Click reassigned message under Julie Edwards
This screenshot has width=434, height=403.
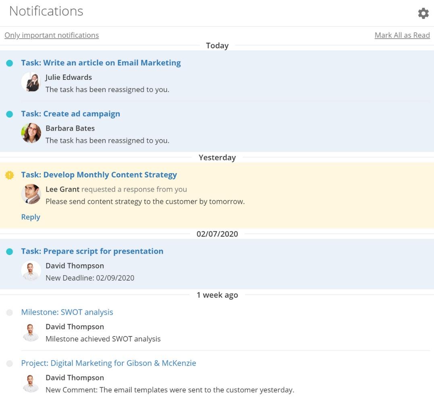pos(108,89)
